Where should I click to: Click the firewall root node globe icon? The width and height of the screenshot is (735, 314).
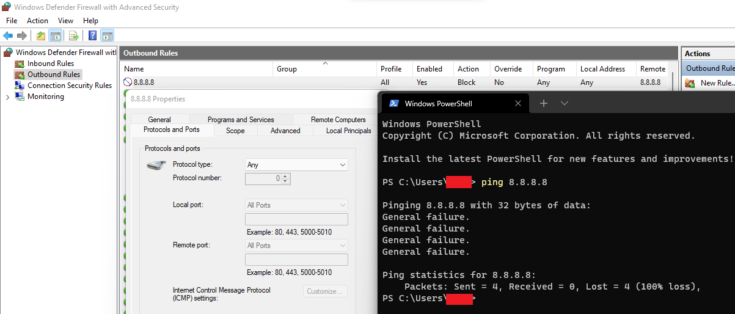(x=8, y=53)
